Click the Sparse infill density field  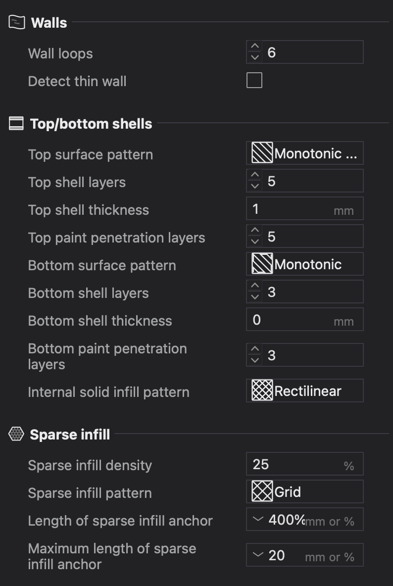click(305, 464)
